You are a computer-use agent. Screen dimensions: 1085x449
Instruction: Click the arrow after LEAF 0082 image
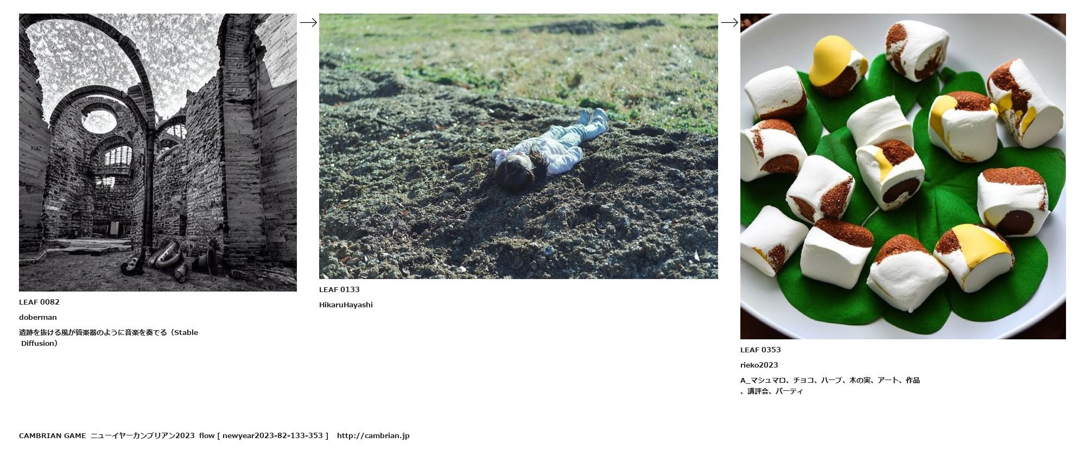308,22
